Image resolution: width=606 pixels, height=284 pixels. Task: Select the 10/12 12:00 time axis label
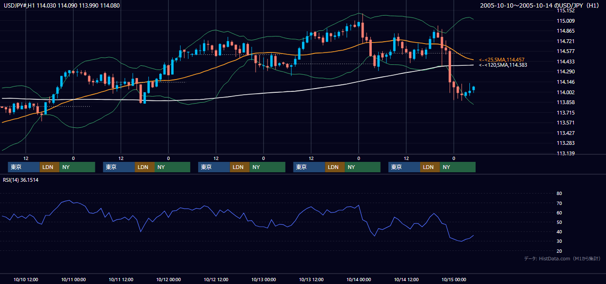click(x=216, y=279)
